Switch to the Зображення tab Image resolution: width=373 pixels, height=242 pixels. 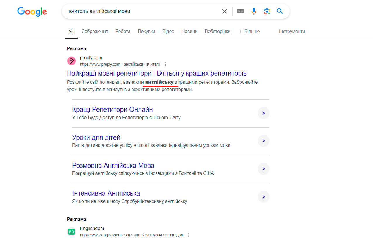(x=95, y=31)
